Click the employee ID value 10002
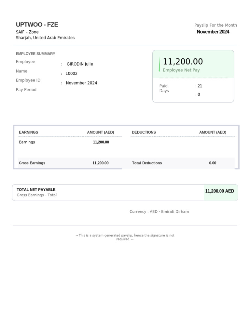This screenshot has width=250, height=334. pos(72,74)
